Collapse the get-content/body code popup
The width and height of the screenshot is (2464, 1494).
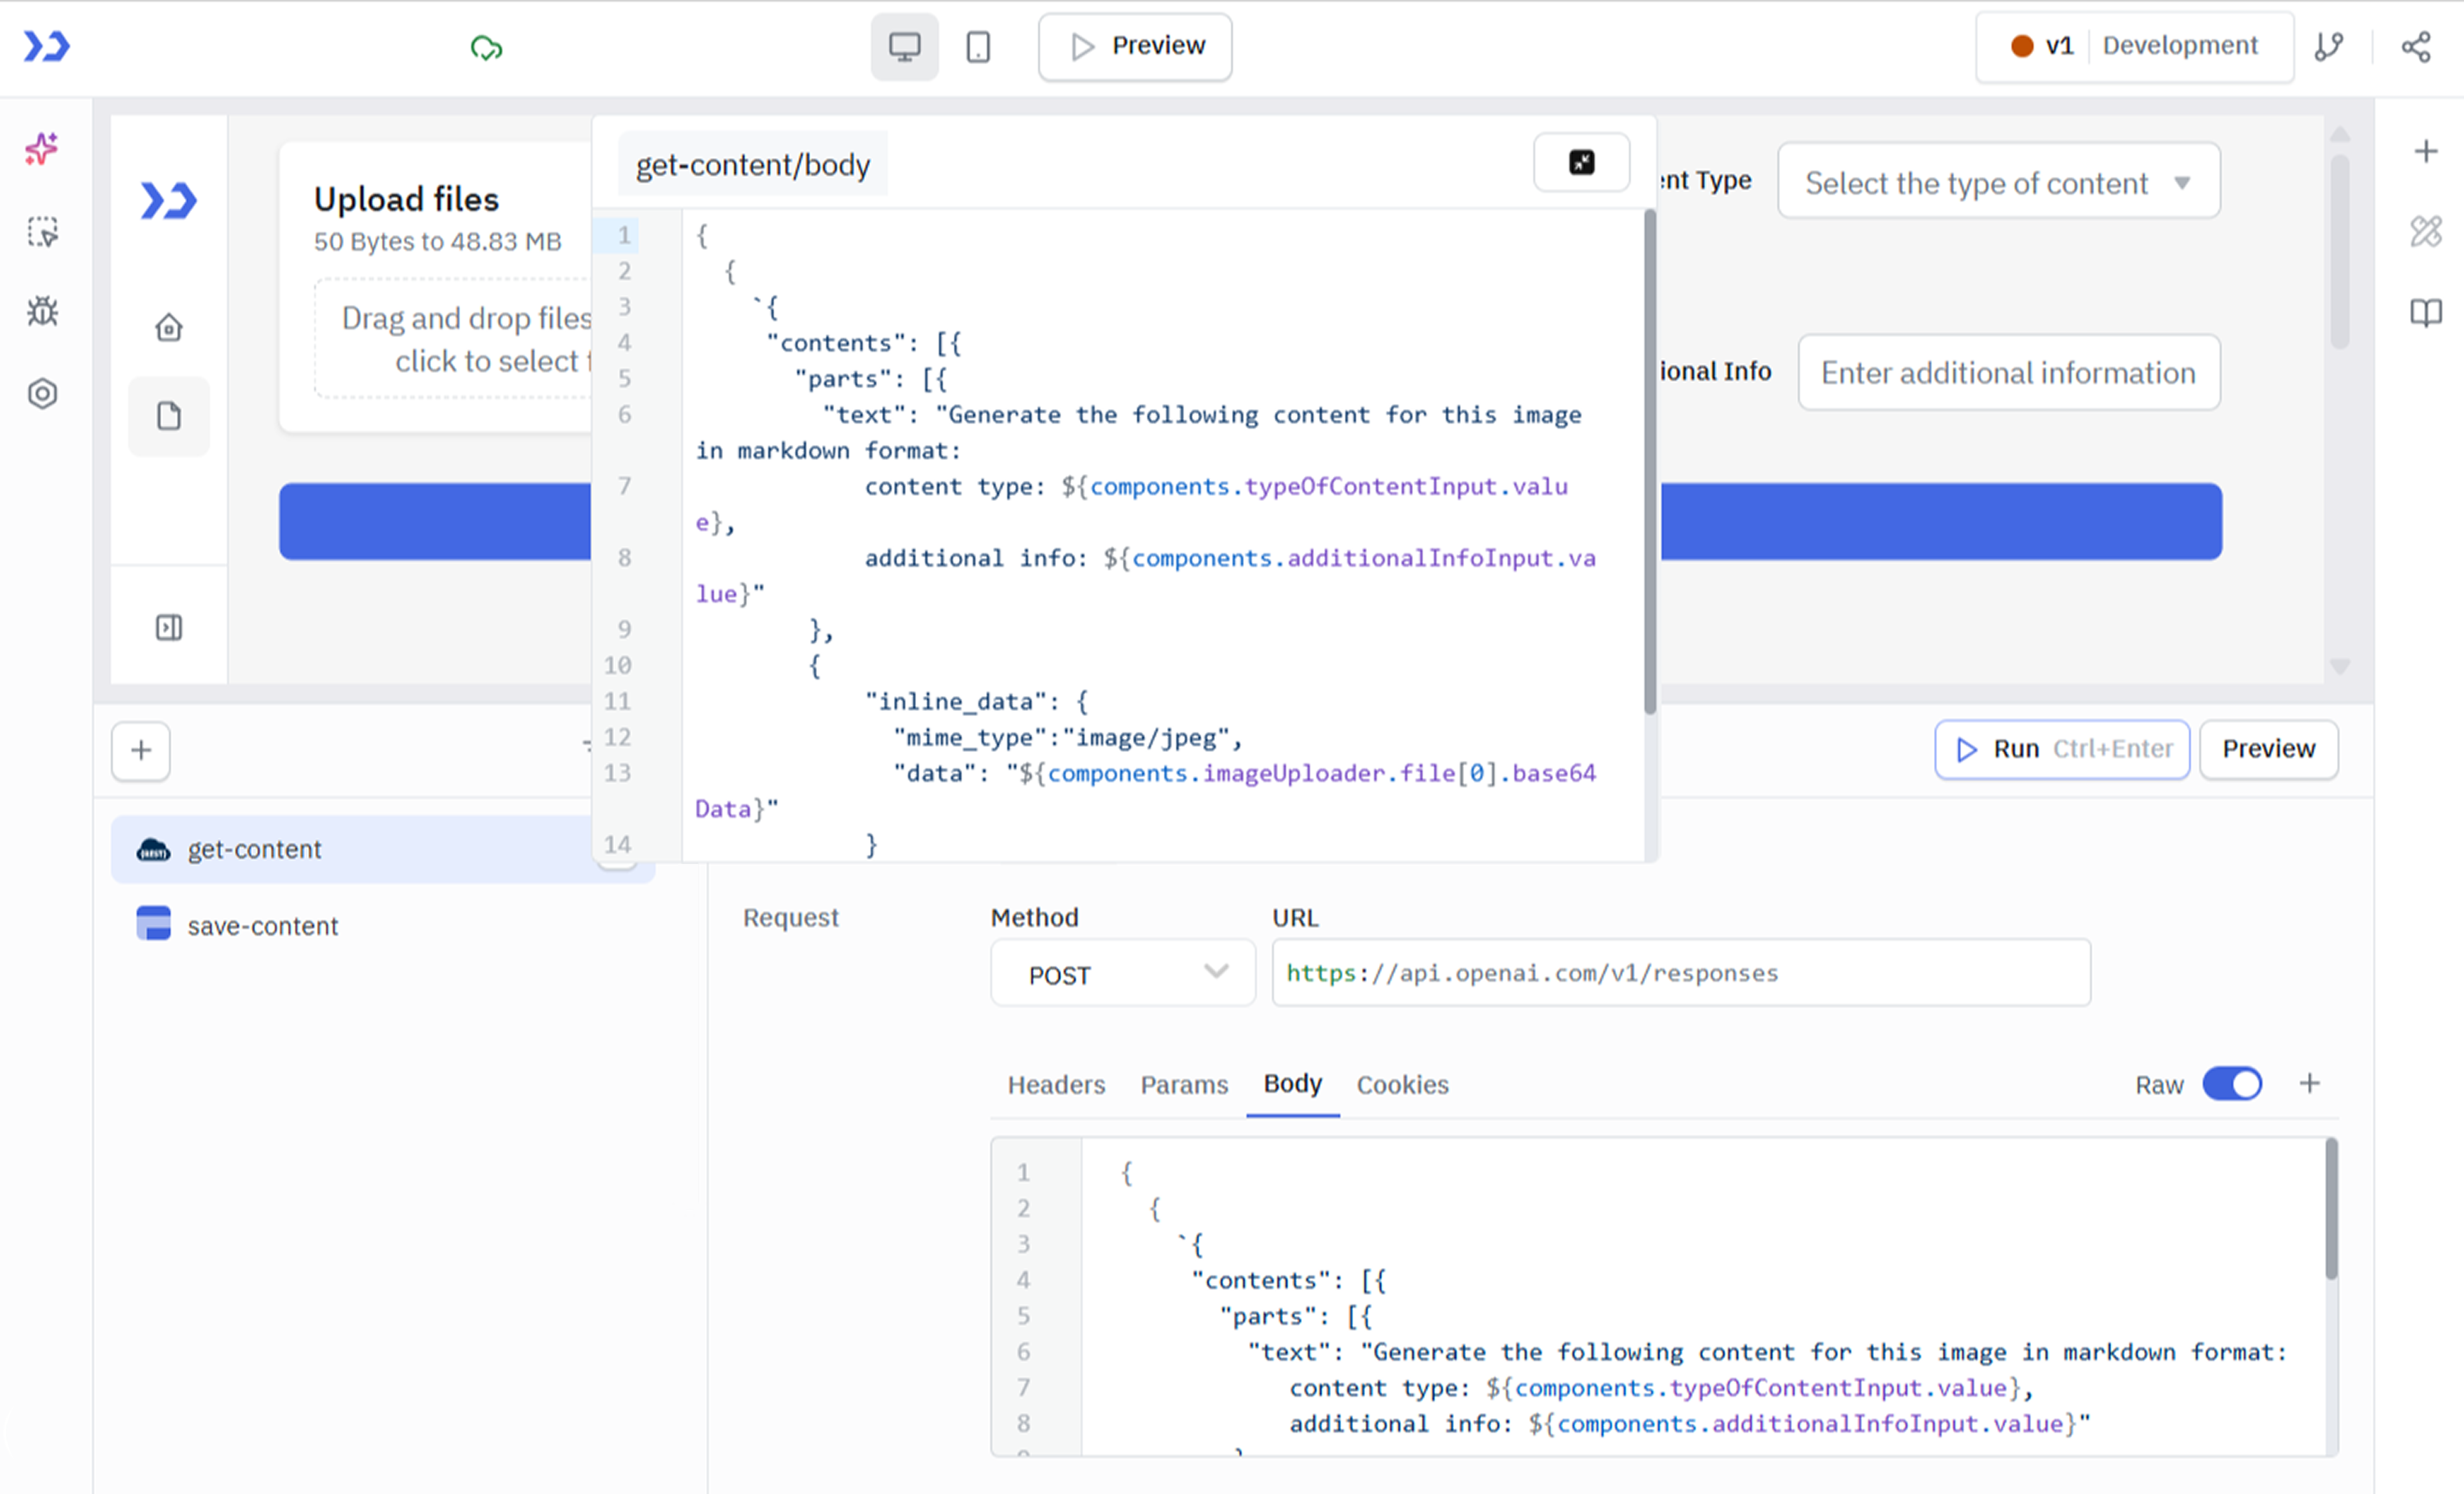coord(1581,162)
